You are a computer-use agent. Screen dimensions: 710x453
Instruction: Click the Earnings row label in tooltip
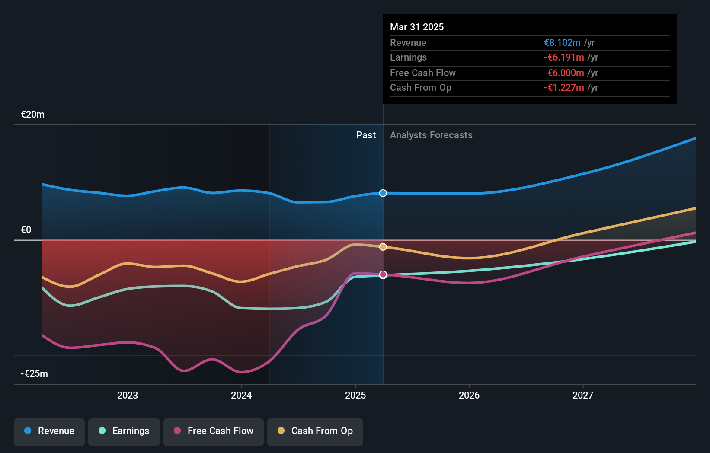(408, 57)
